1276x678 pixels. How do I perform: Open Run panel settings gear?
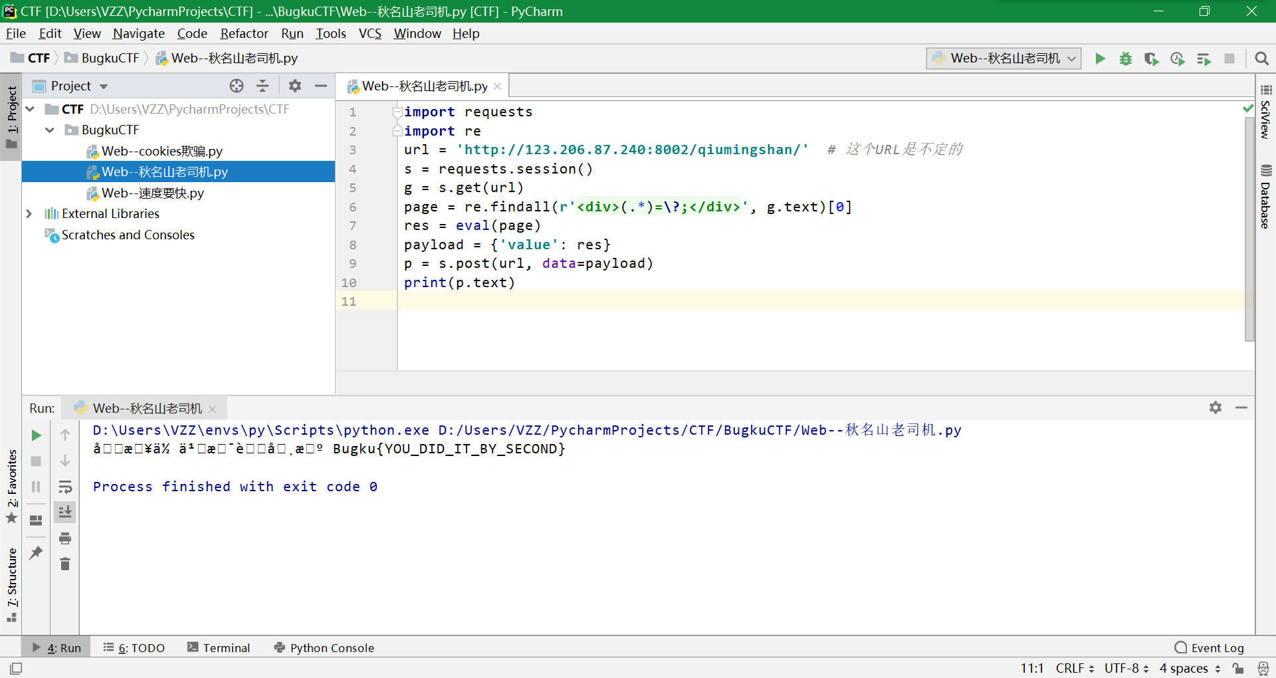coord(1216,407)
